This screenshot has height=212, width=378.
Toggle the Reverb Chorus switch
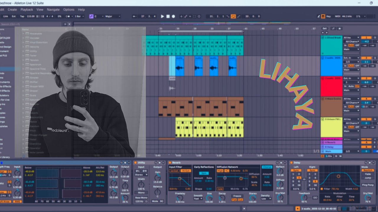[267, 167]
